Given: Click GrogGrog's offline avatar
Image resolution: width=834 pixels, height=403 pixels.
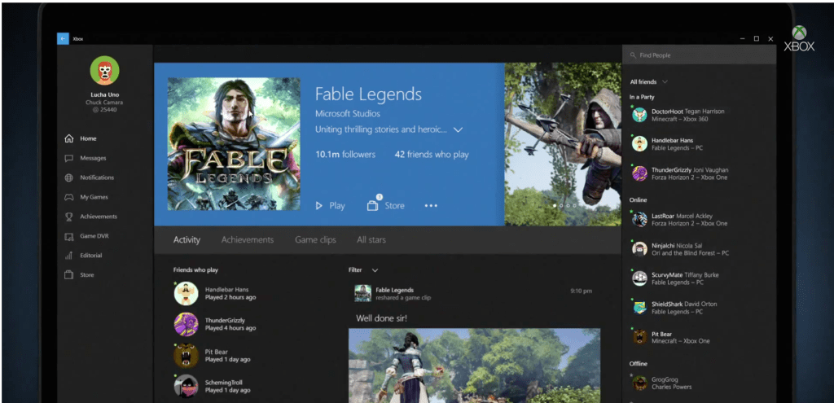Looking at the screenshot, I should coord(639,383).
